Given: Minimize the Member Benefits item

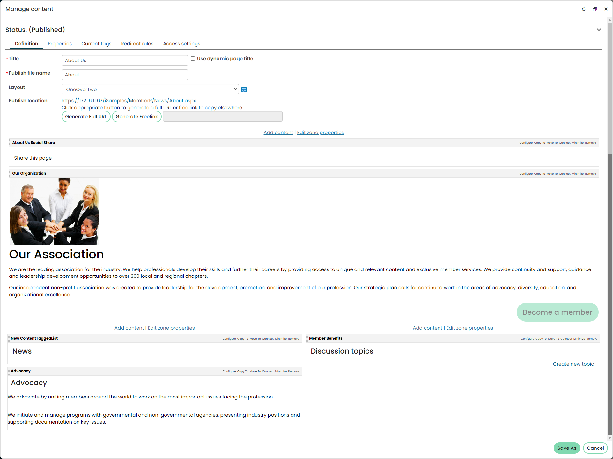Looking at the screenshot, I should tap(579, 339).
